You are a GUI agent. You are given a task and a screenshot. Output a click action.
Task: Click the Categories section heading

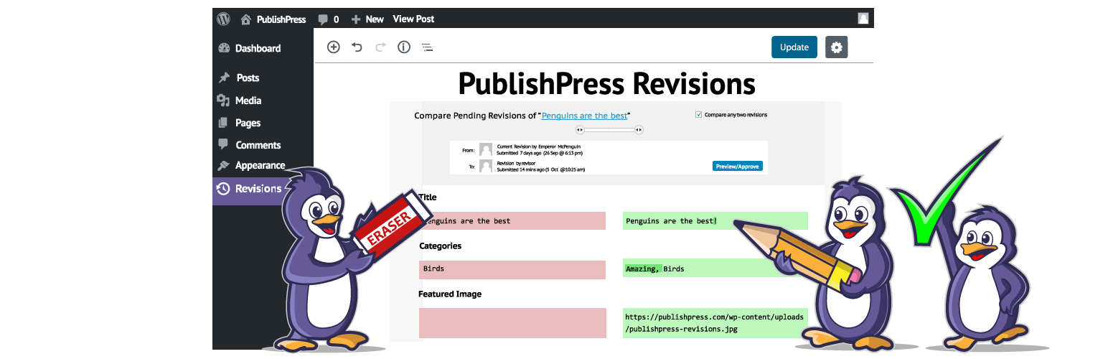click(440, 246)
